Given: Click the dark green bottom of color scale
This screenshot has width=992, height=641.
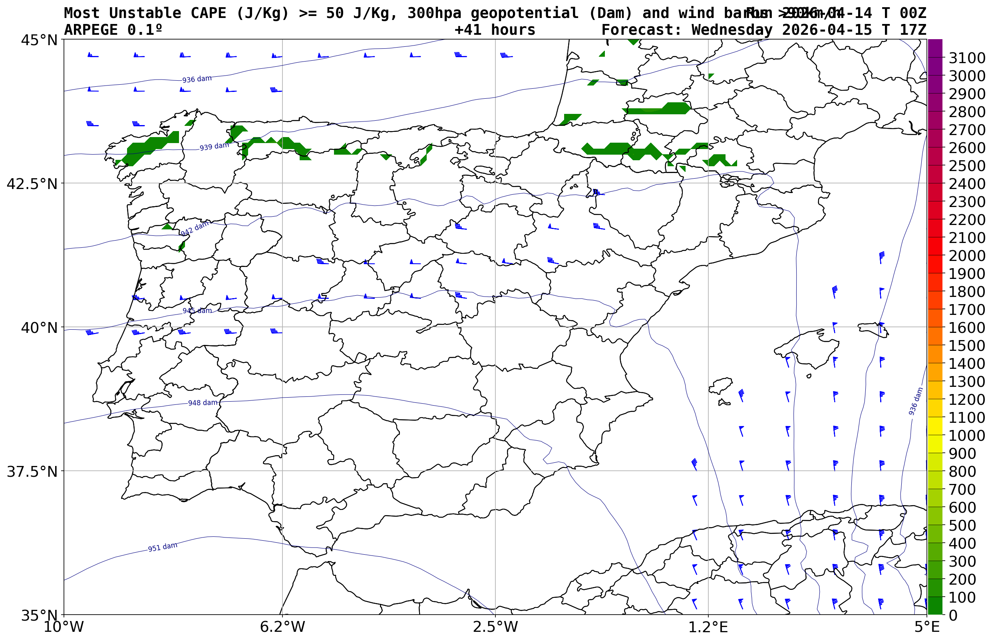Looking at the screenshot, I should tap(934, 607).
